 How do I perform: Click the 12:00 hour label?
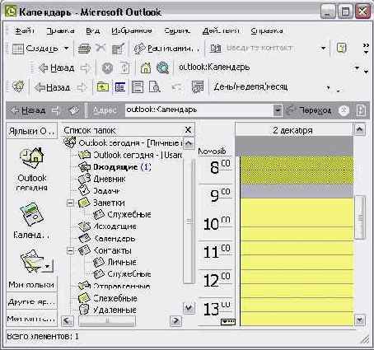coord(216,280)
